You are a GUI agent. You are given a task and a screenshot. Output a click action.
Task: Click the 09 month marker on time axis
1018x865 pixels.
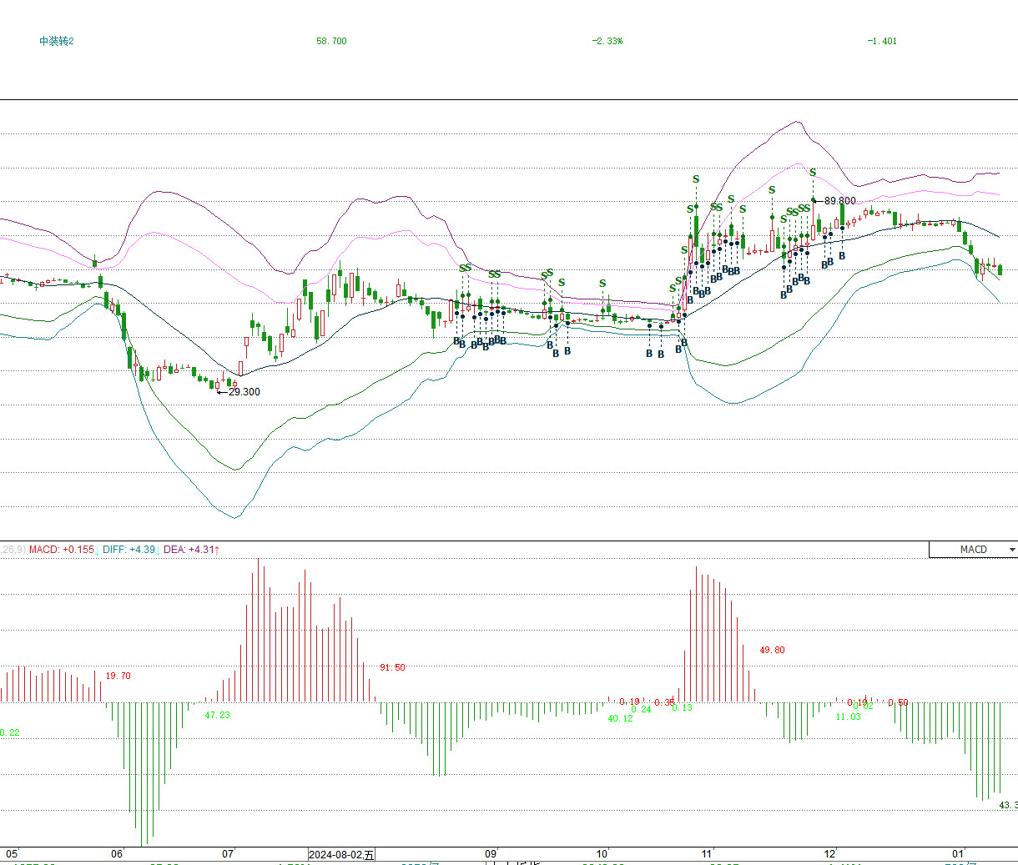tap(491, 854)
